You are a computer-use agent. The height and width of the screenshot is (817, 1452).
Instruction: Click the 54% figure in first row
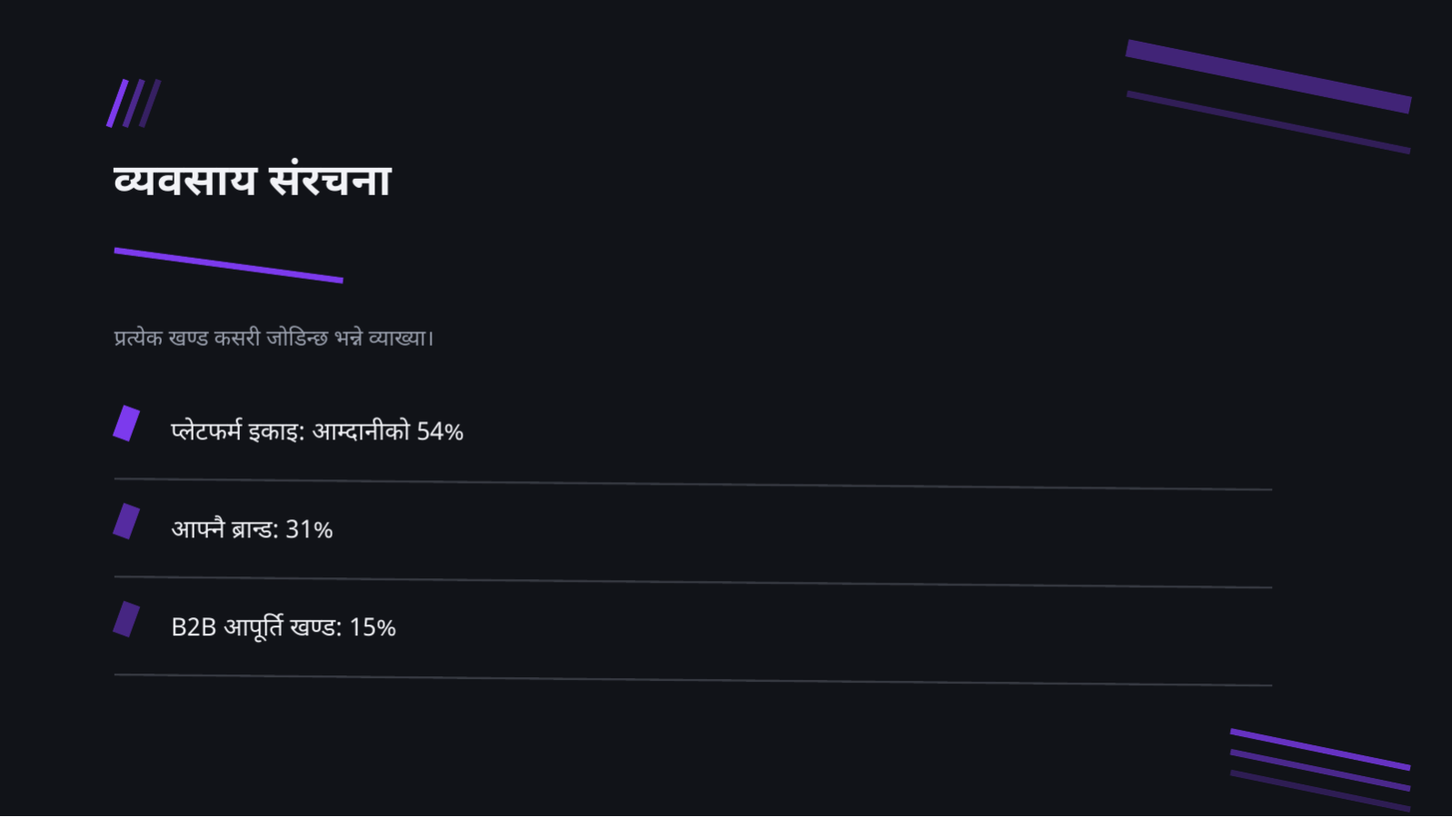pyautogui.click(x=440, y=431)
